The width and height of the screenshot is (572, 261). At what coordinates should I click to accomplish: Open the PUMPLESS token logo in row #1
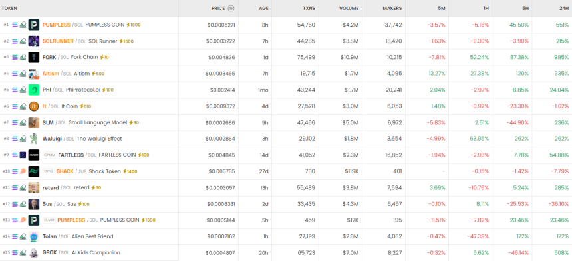34,25
